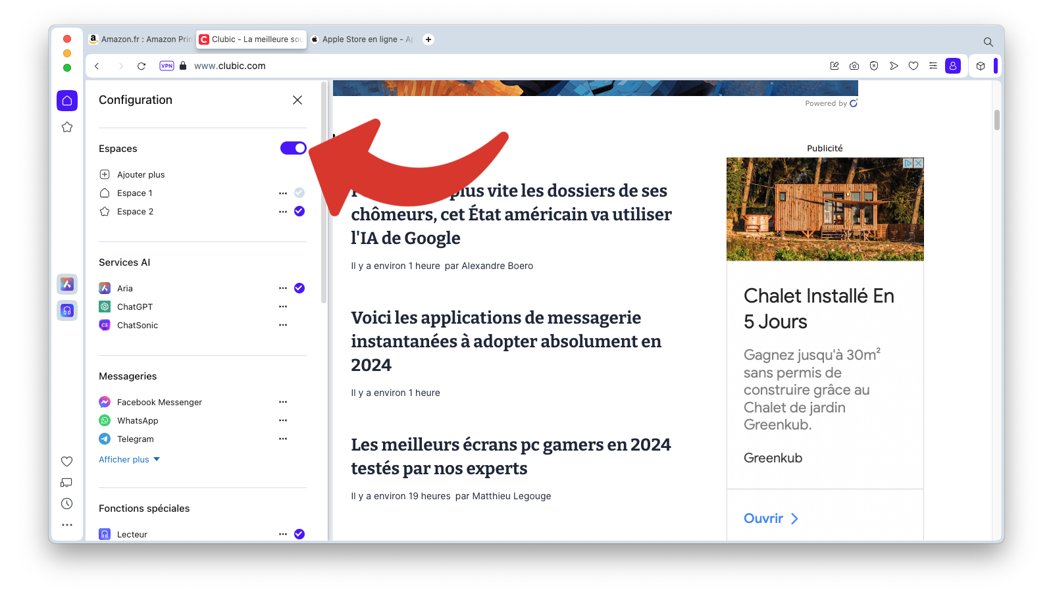Add page to bookmarks with heart icon

[913, 66]
